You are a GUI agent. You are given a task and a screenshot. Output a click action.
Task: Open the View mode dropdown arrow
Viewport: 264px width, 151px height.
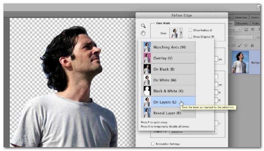point(181,33)
